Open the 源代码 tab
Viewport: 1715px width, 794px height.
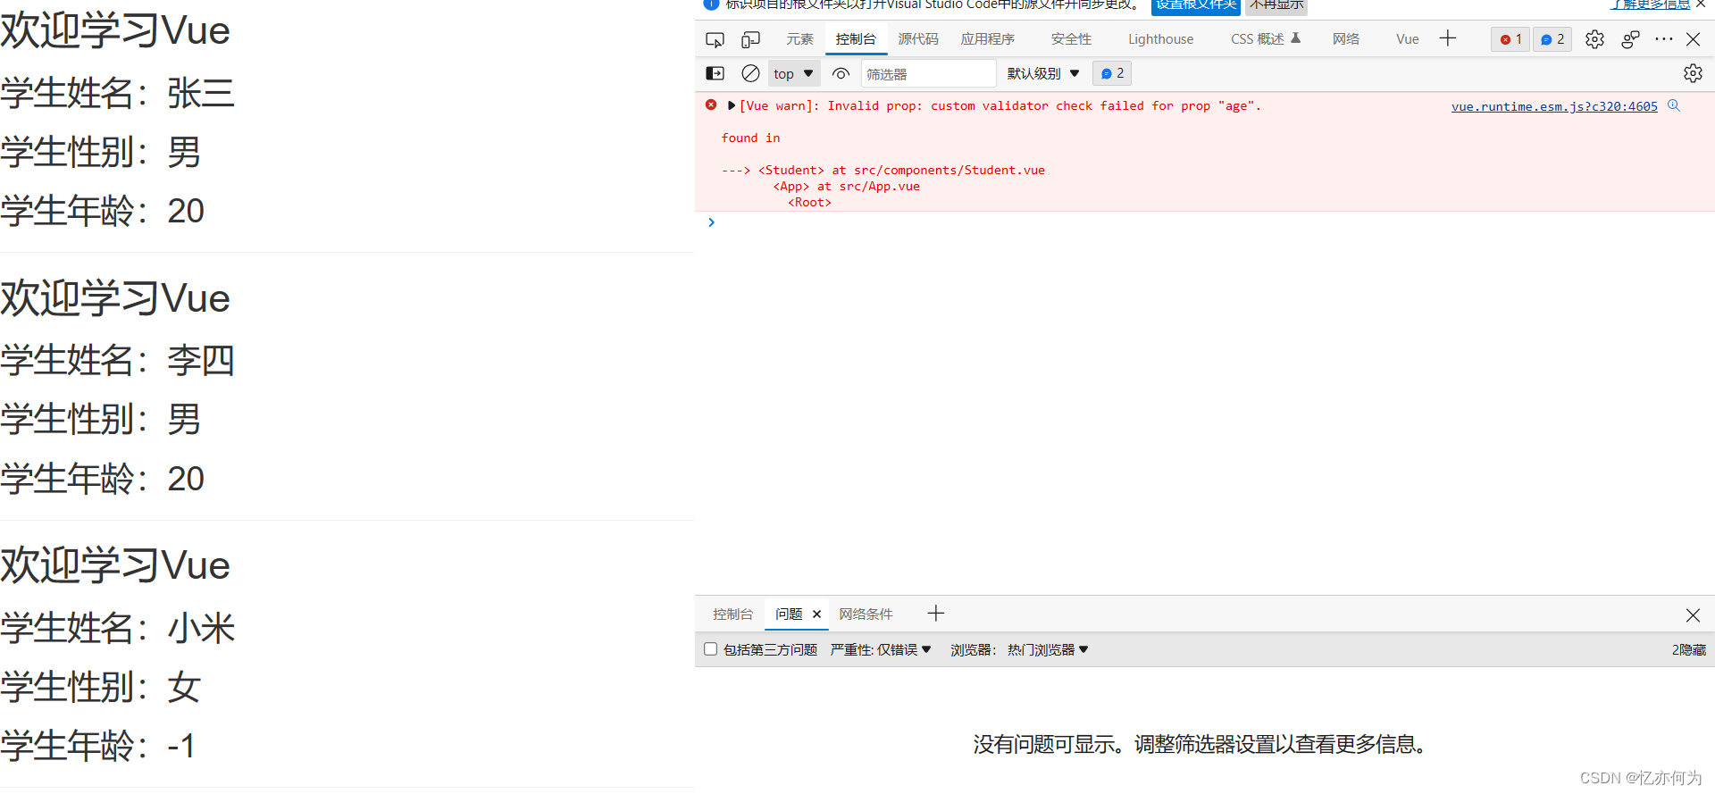[918, 39]
